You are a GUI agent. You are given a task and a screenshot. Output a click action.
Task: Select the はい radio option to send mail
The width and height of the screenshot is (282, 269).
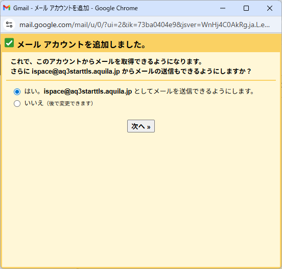(x=17, y=92)
